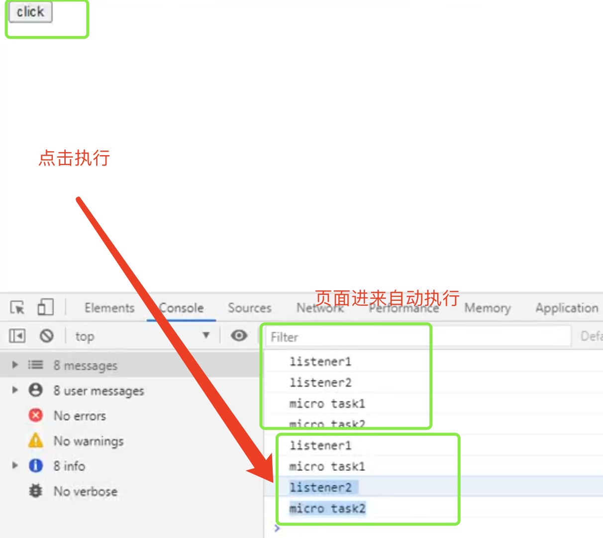Hide the console sidebar panel icon
The image size is (603, 538).
pyautogui.click(x=17, y=336)
